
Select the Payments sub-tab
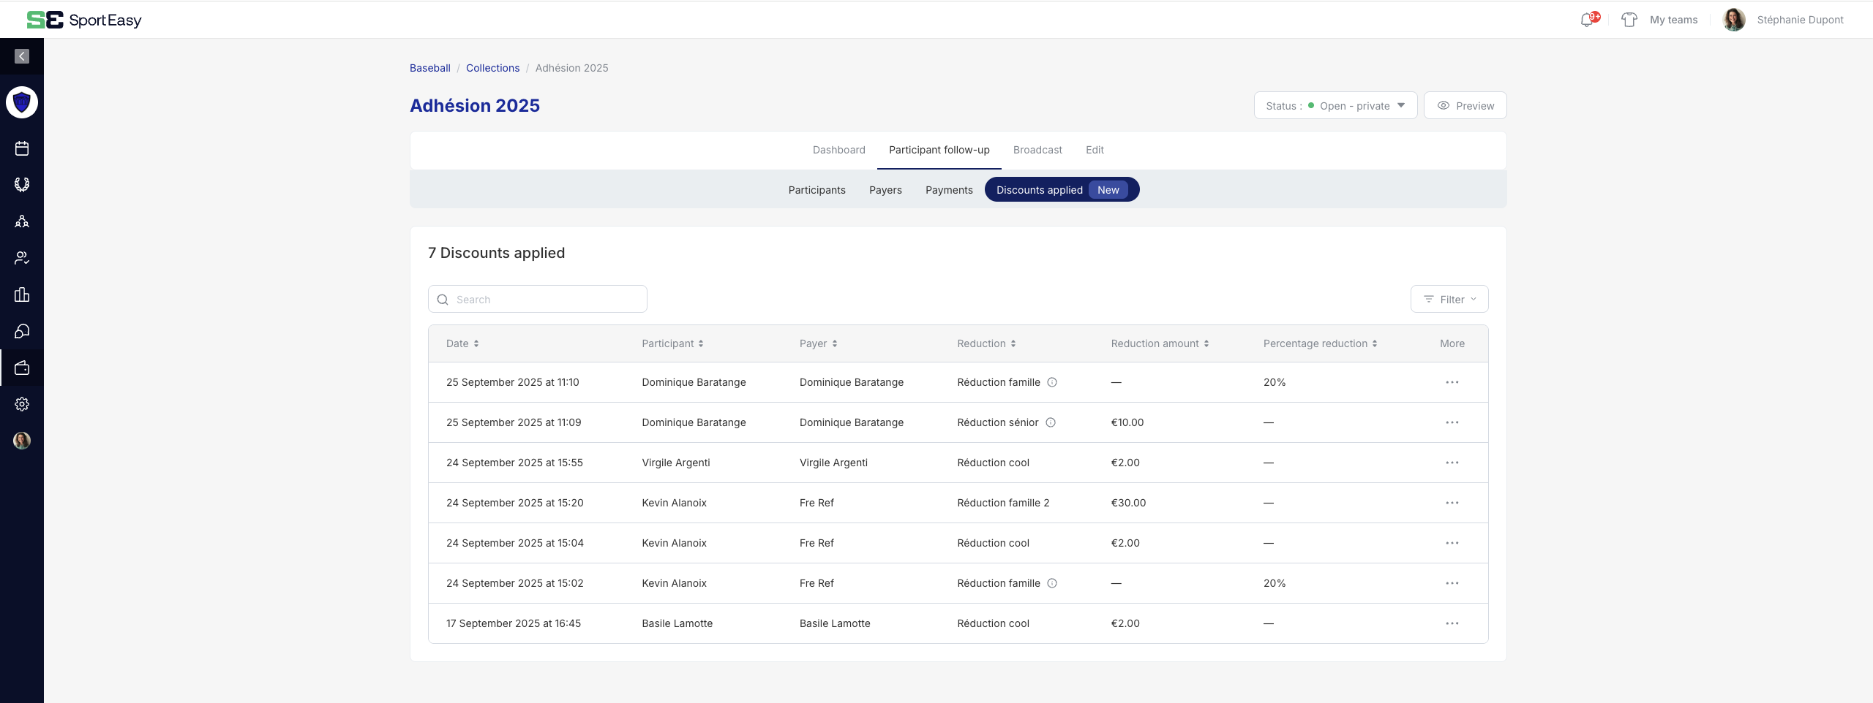pyautogui.click(x=949, y=190)
